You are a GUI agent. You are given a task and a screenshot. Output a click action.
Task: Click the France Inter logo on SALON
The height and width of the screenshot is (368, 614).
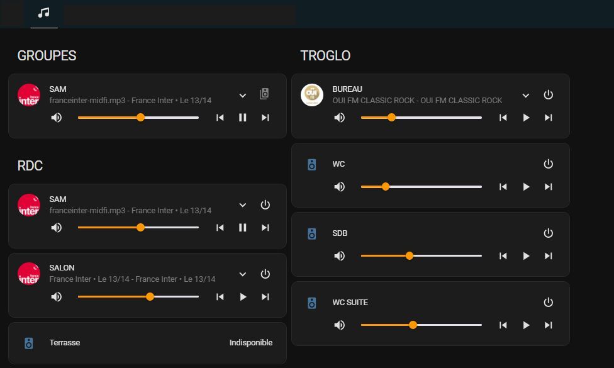click(x=29, y=274)
